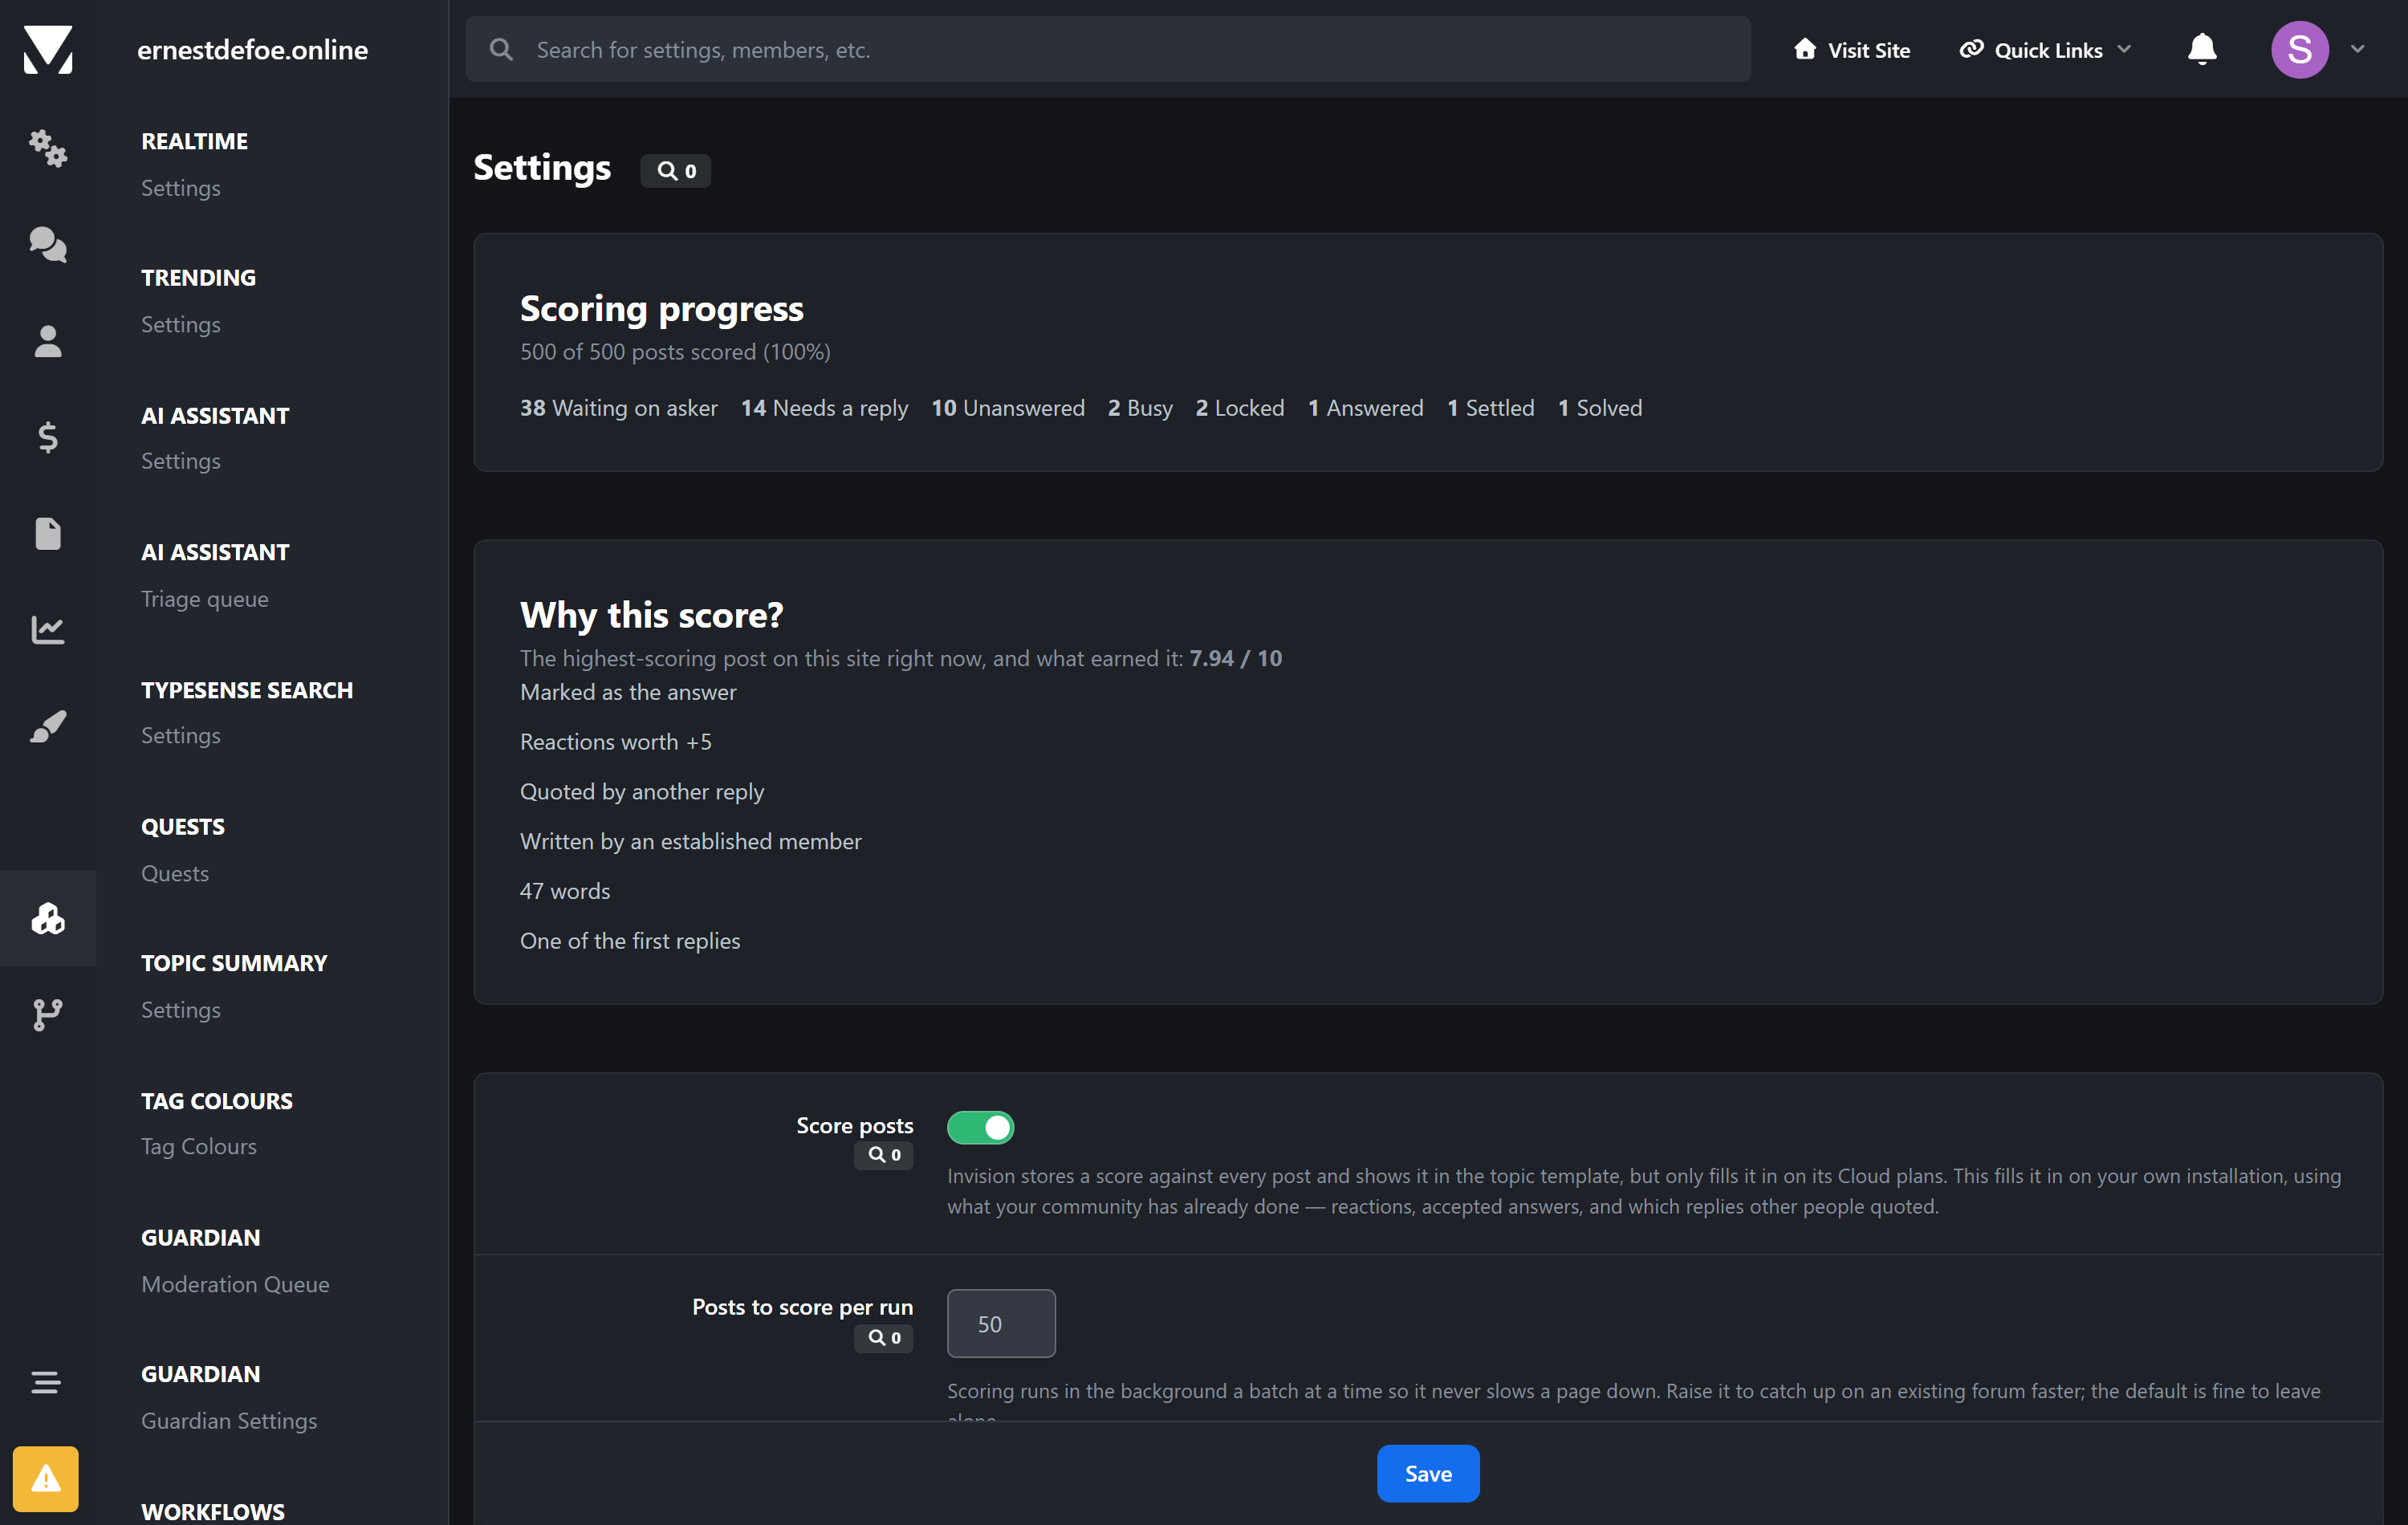Open Realtime Settings in sidebar

click(181, 188)
